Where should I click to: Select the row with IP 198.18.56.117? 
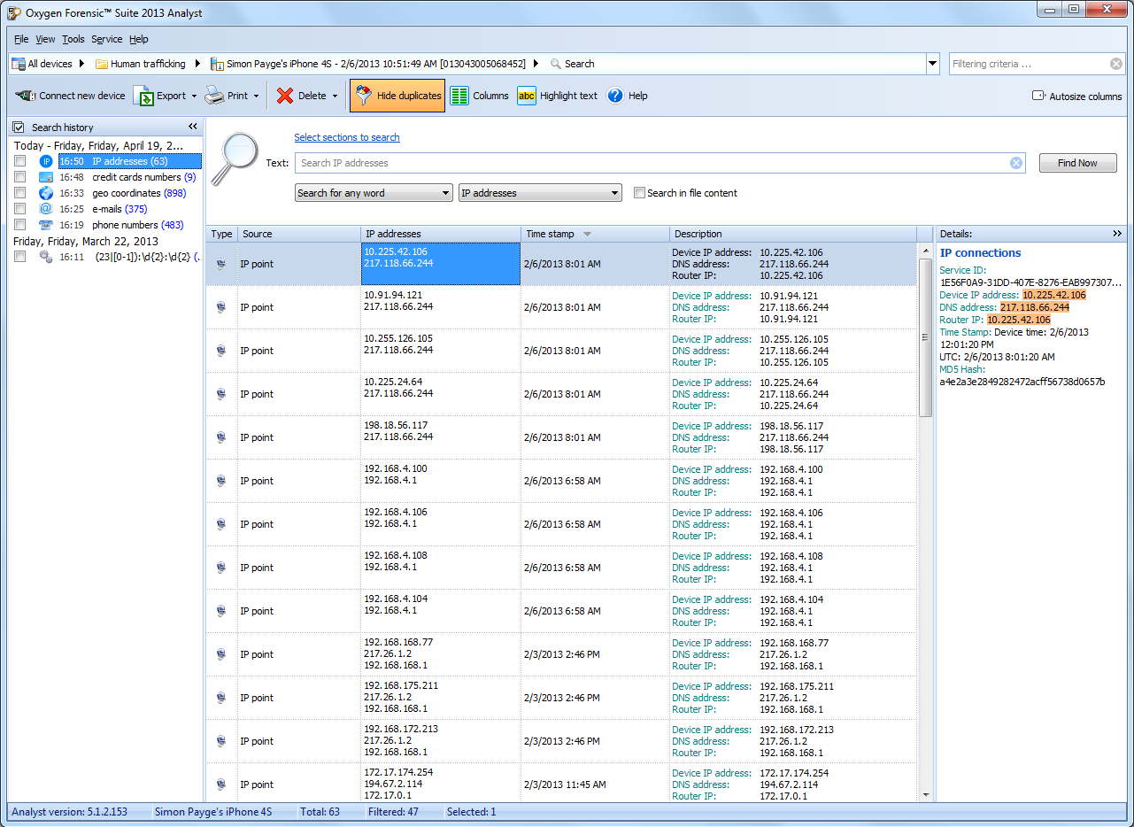click(561, 437)
